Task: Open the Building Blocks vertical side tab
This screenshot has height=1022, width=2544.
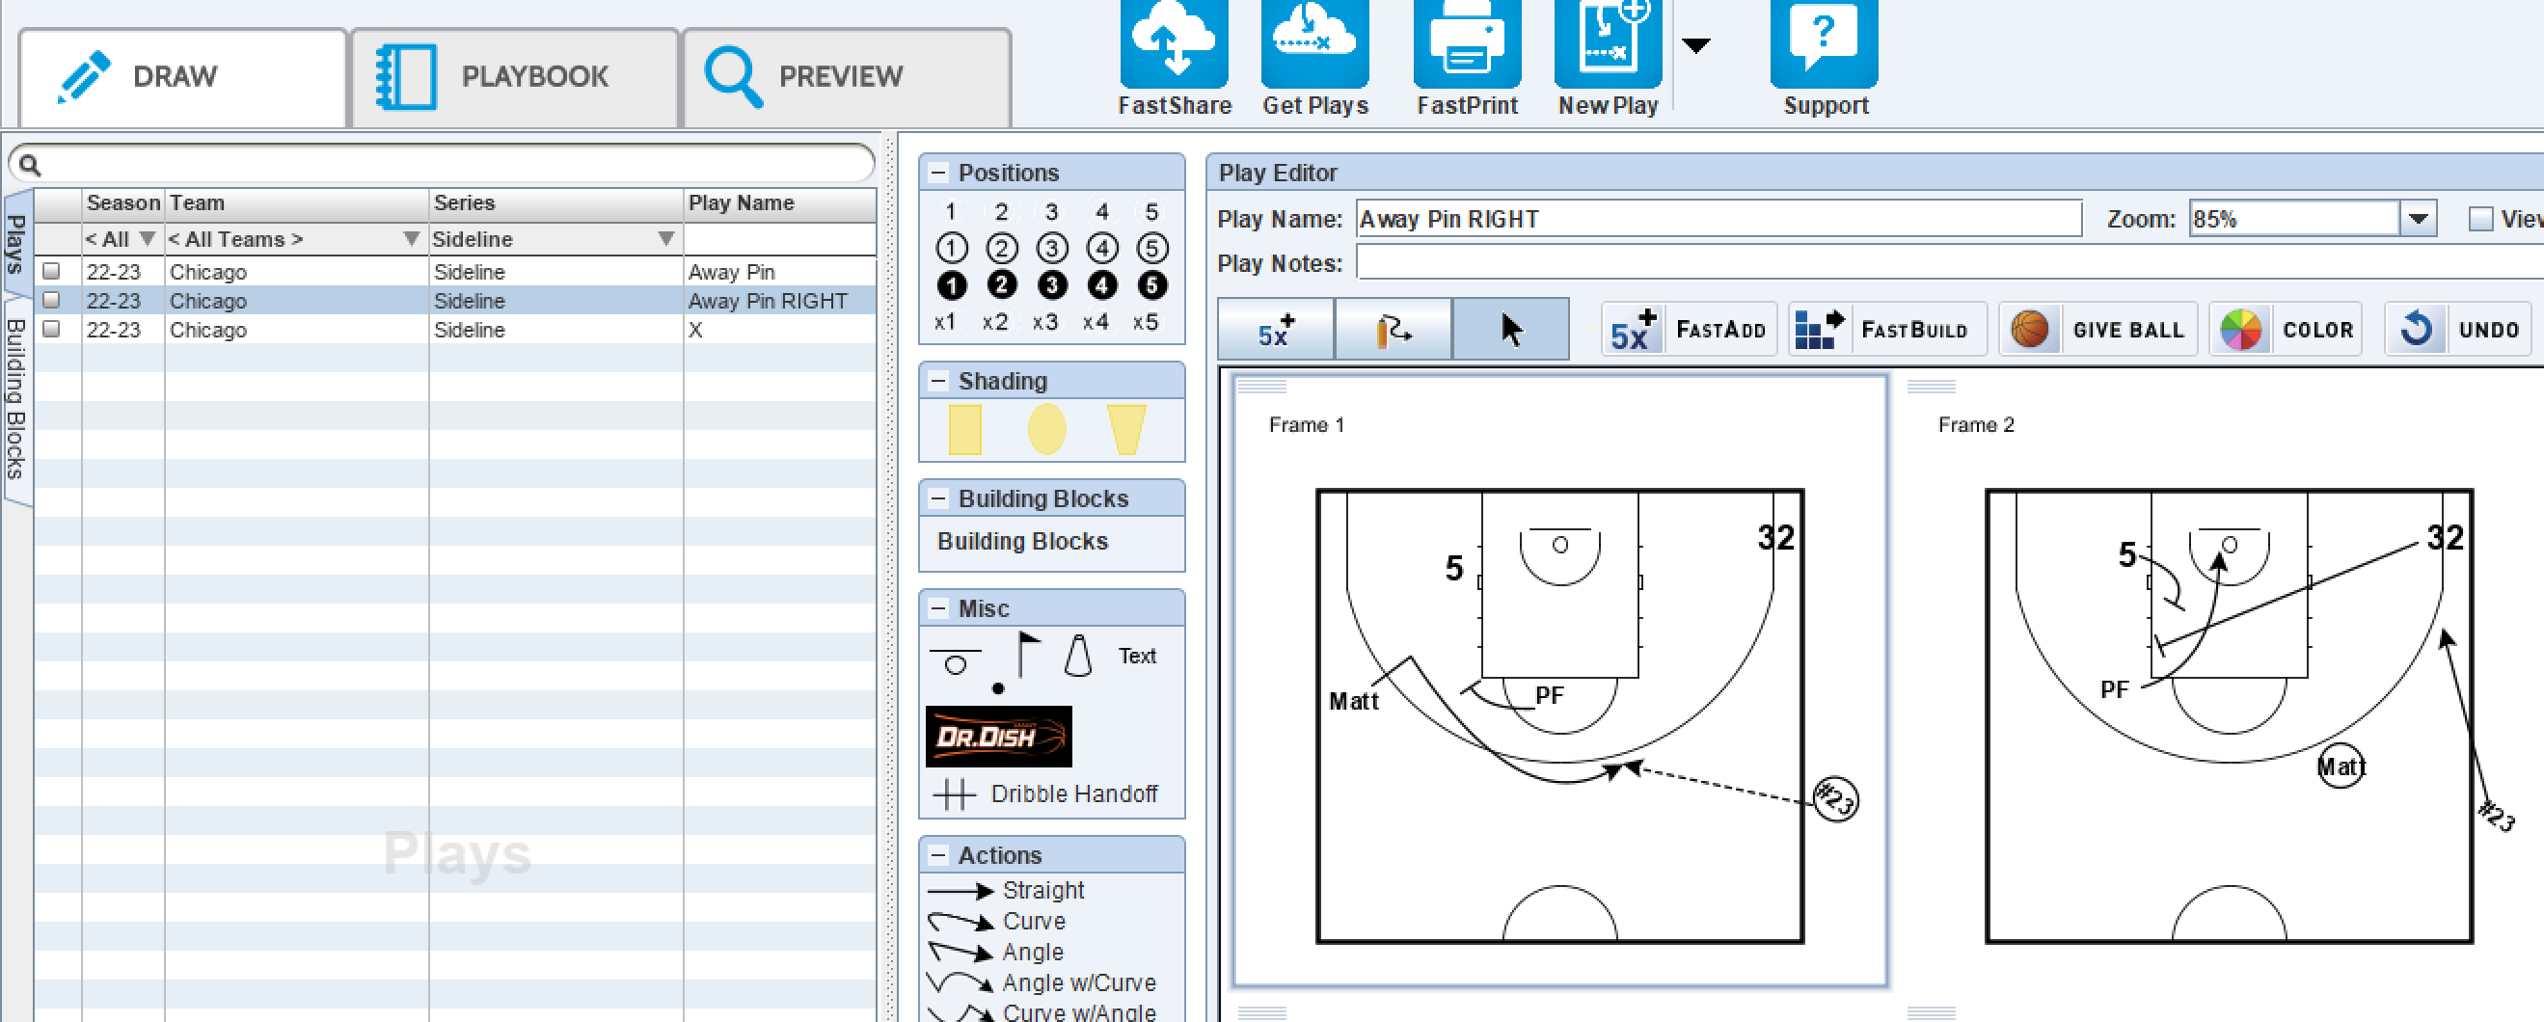Action: coord(15,400)
